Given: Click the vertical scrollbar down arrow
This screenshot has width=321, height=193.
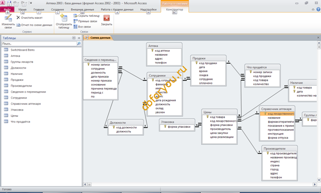Looking at the screenshot, I should coord(319,180).
